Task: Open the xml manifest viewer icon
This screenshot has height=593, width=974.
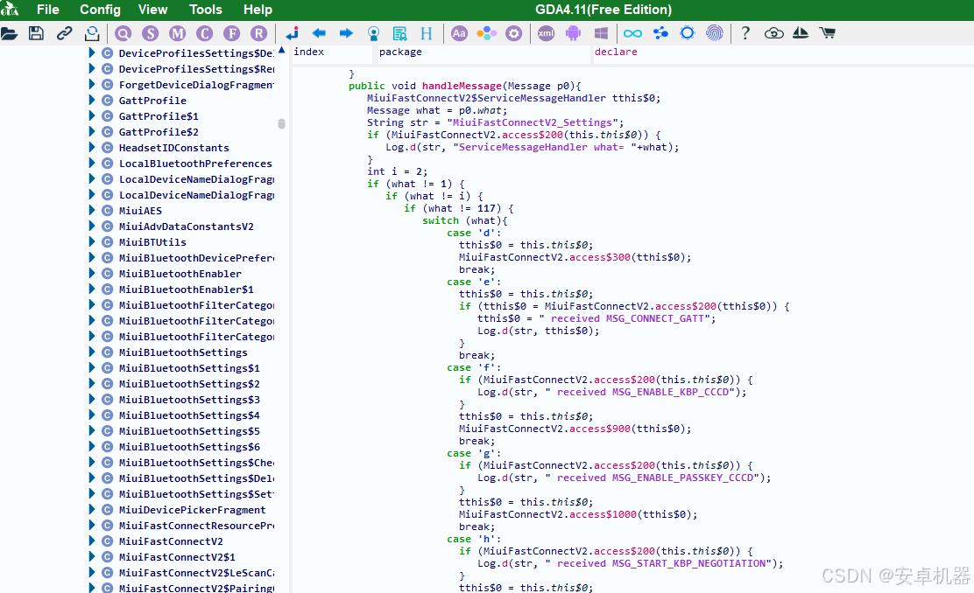Action: coord(546,33)
